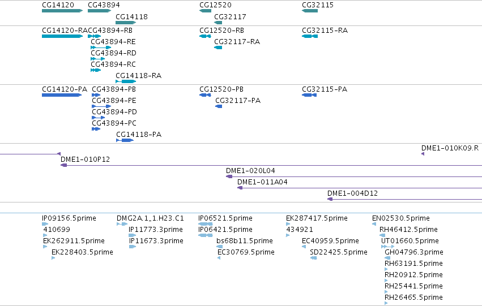The height and width of the screenshot is (306, 482).
Task: Select transcript CG32115-RA
Action: [310, 36]
